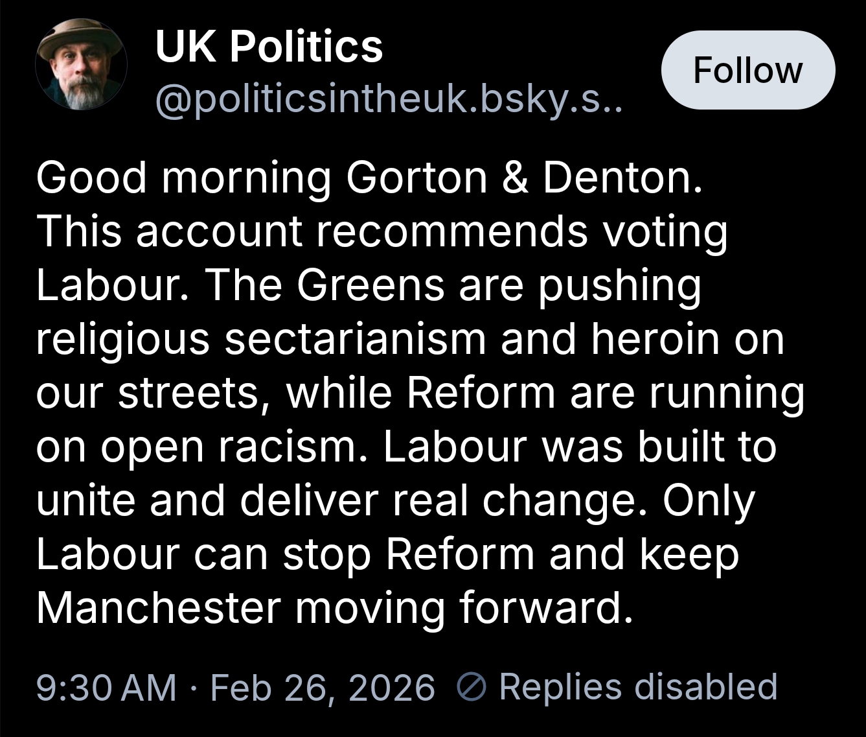This screenshot has width=866, height=737.
Task: Click the phrase "religious sectarianism and heroin on"
Action: (410, 338)
